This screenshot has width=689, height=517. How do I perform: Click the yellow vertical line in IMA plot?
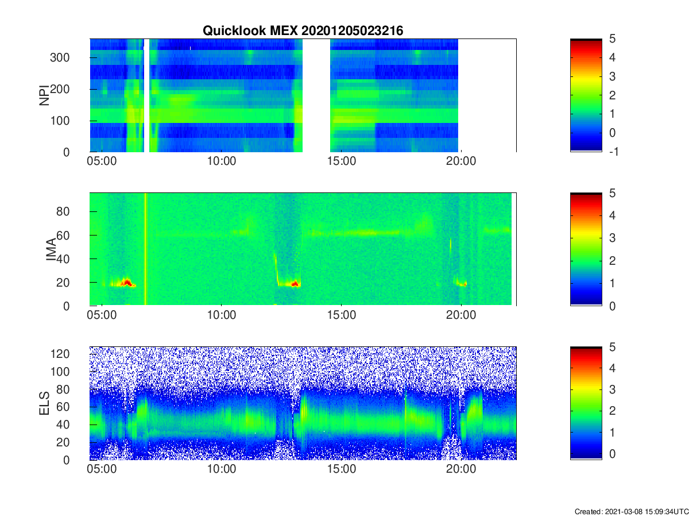click(145, 249)
